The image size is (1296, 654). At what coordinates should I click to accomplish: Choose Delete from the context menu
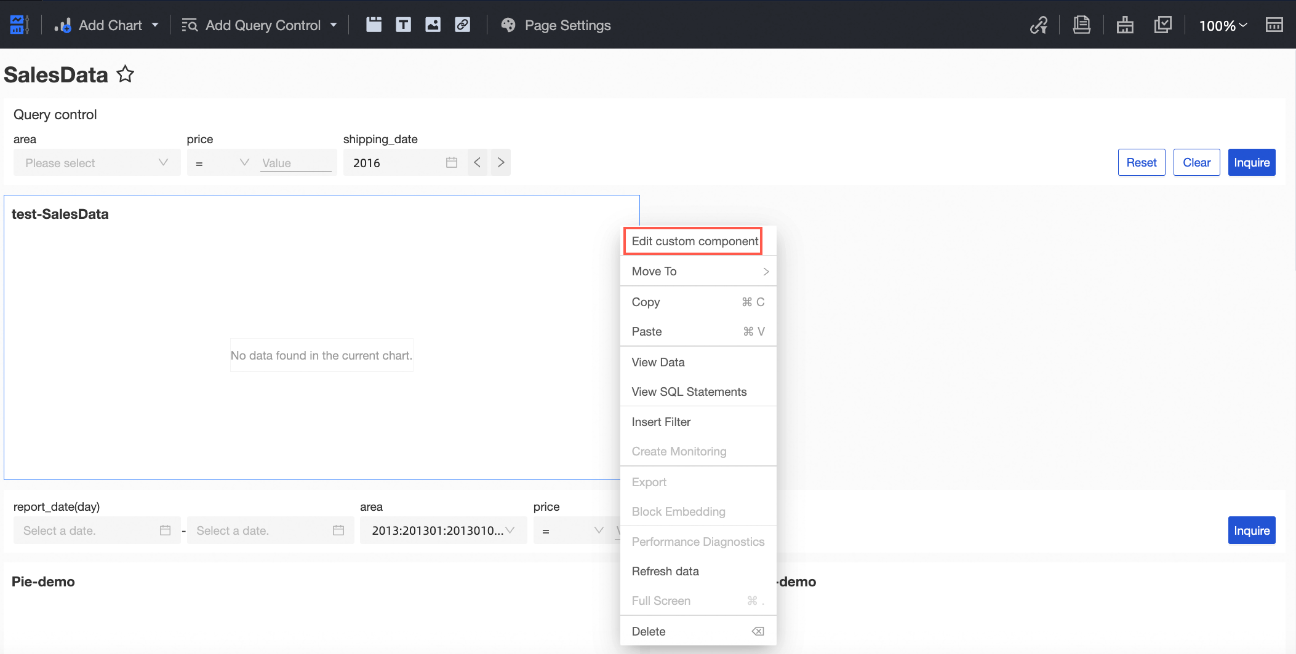698,631
